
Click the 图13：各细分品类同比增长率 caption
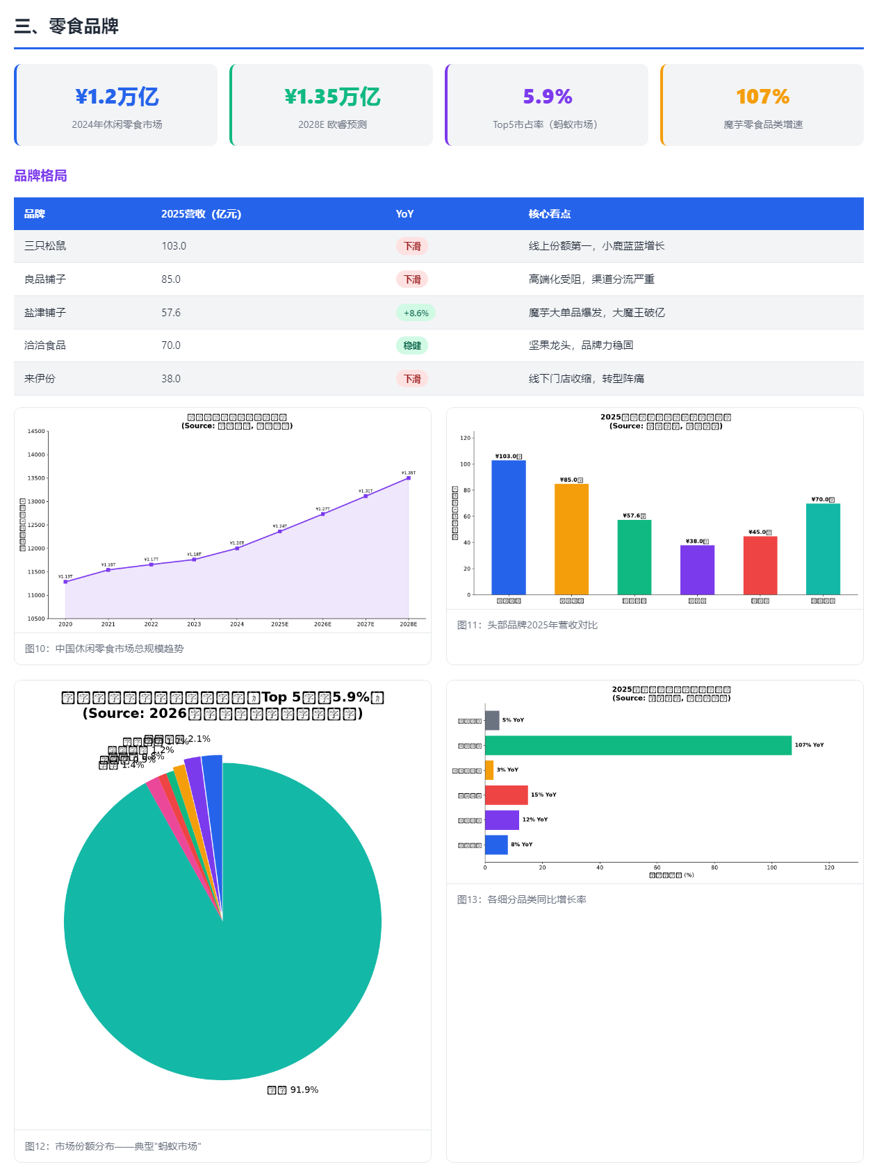tap(522, 899)
